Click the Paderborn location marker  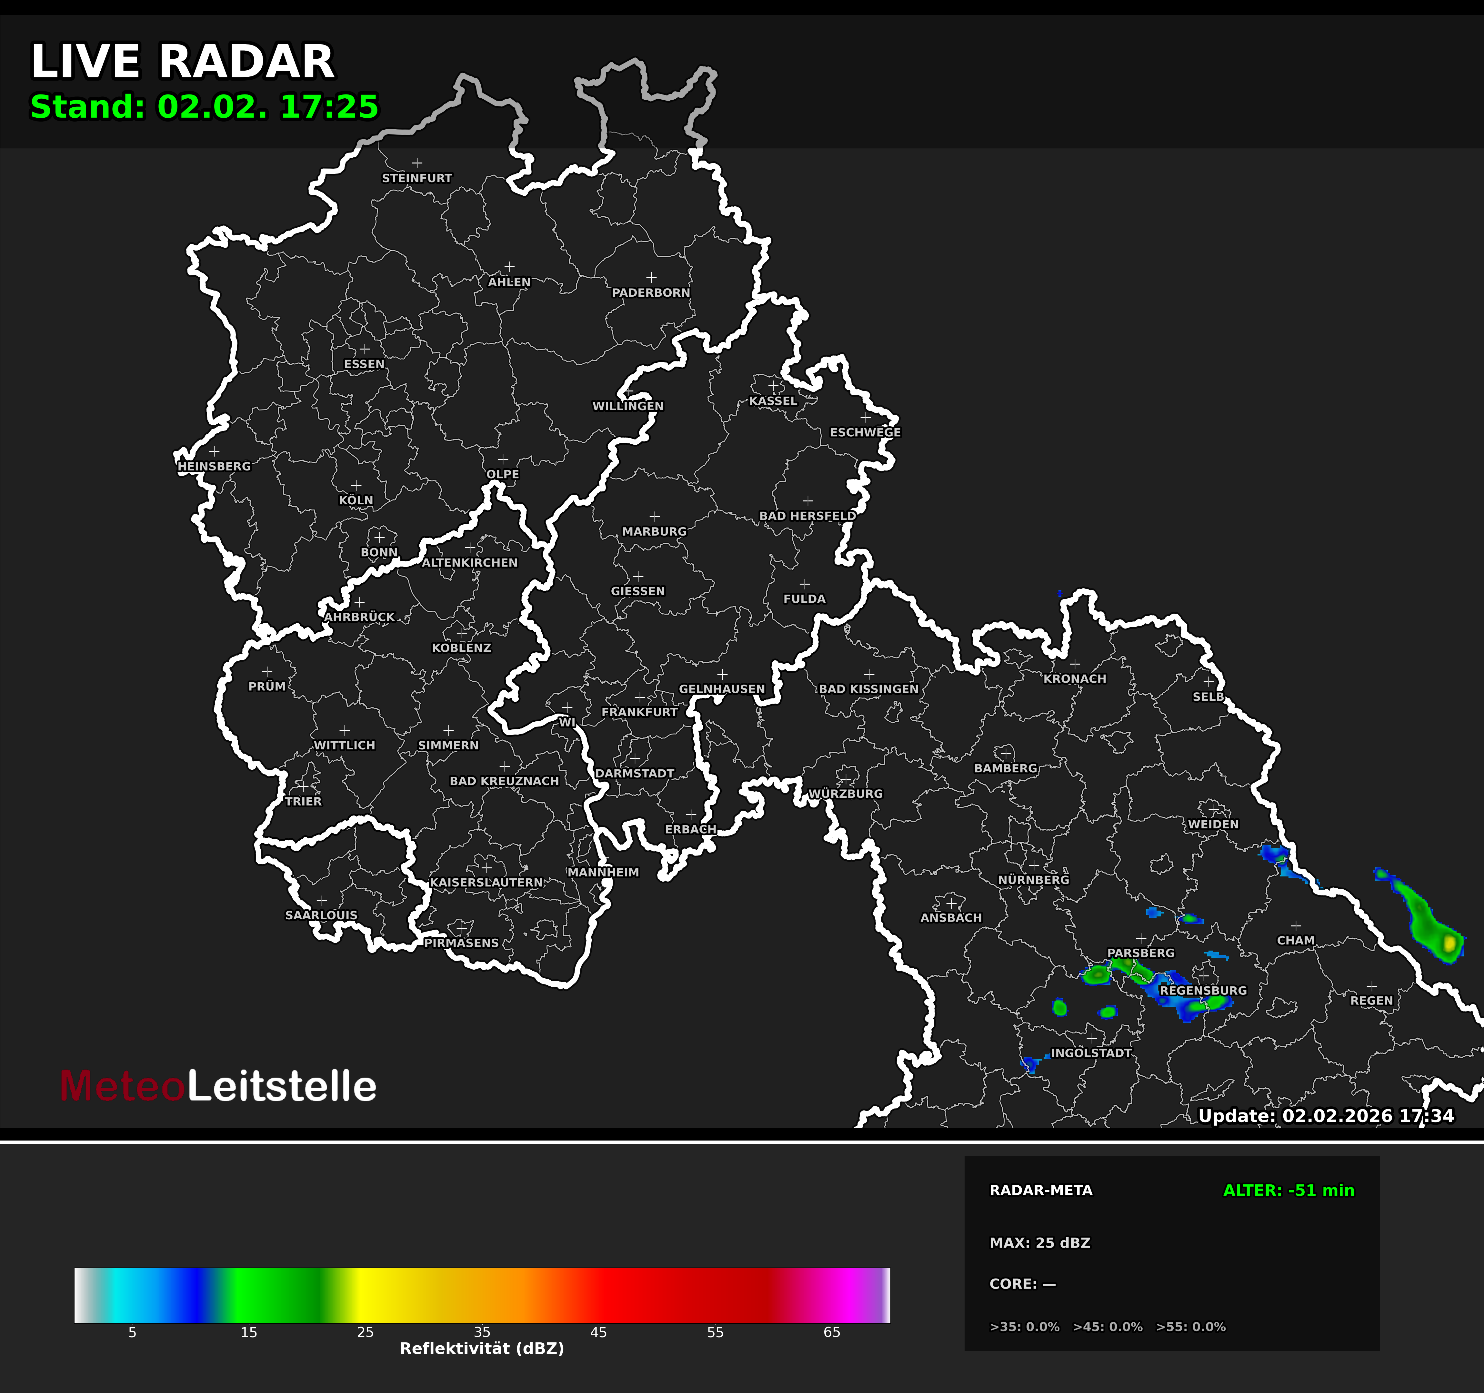tap(651, 278)
